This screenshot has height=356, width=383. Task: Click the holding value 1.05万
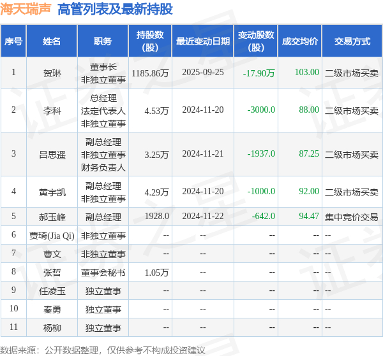(x=156, y=273)
